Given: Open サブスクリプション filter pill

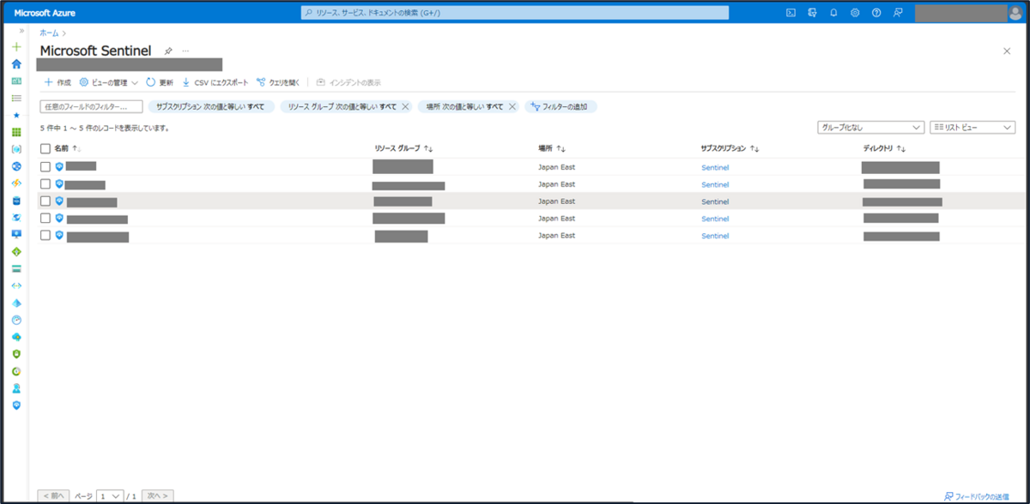Looking at the screenshot, I should tap(211, 107).
